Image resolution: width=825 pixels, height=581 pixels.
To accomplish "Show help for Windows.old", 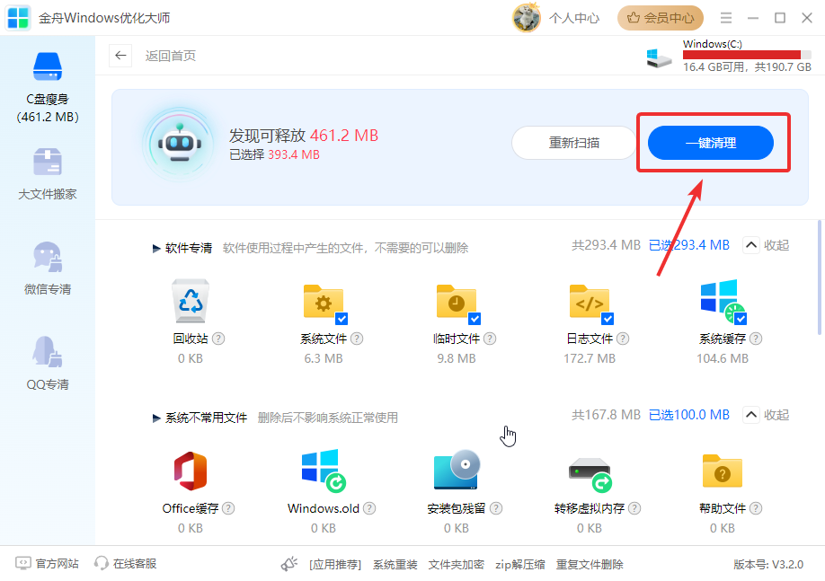I will click(369, 508).
